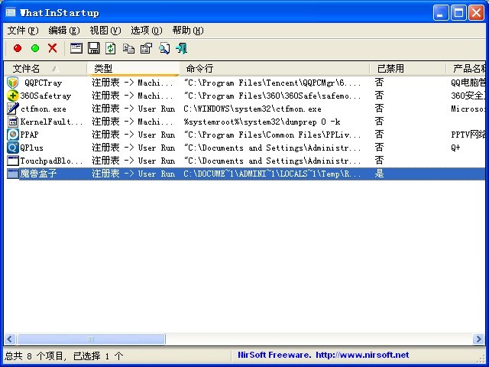This screenshot has height=367, width=489.
Task: Click the save (floppy disk) toolbar icon
Action: pos(93,48)
